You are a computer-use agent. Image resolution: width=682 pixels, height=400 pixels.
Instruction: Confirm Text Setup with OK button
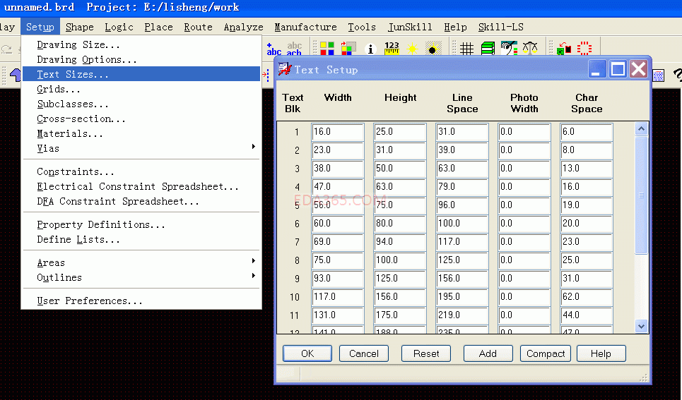pyautogui.click(x=307, y=353)
